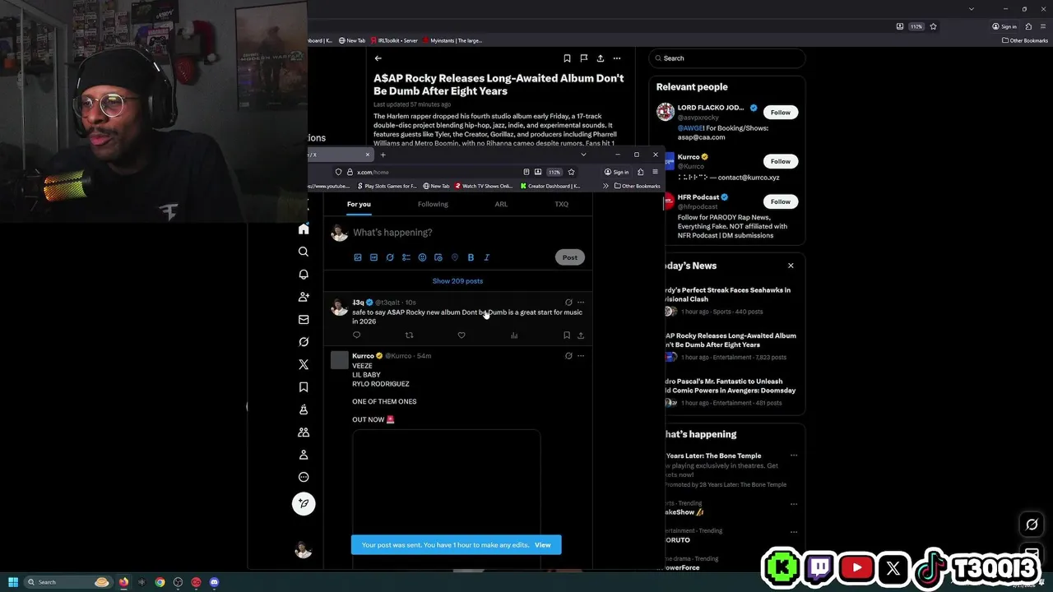The image size is (1053, 592).
Task: Open more menu on the t3q post
Action: click(581, 303)
